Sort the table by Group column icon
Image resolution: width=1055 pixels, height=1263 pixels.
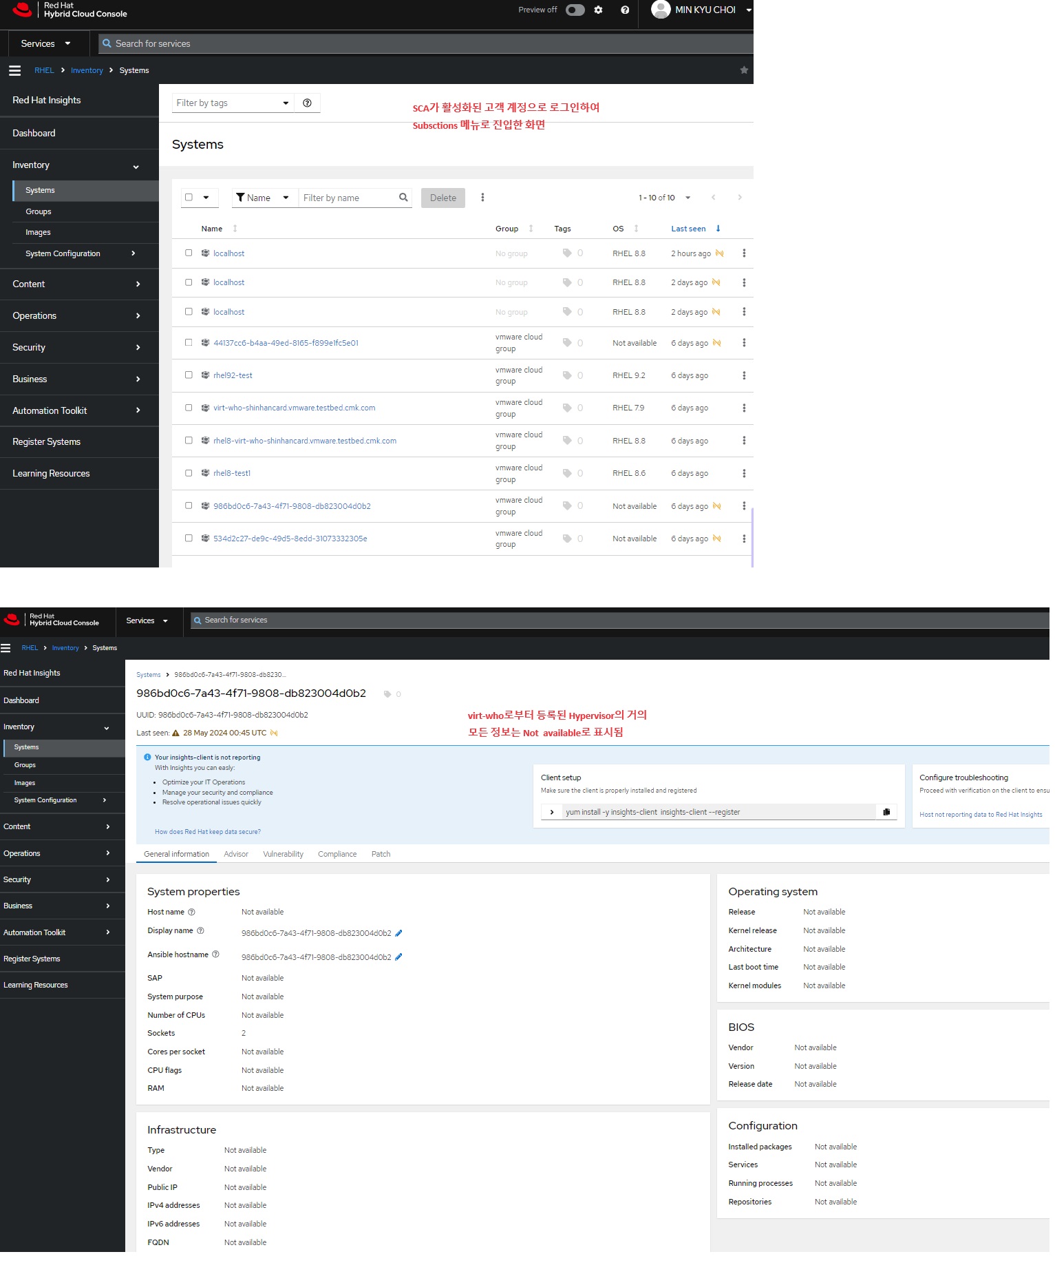[x=531, y=229]
